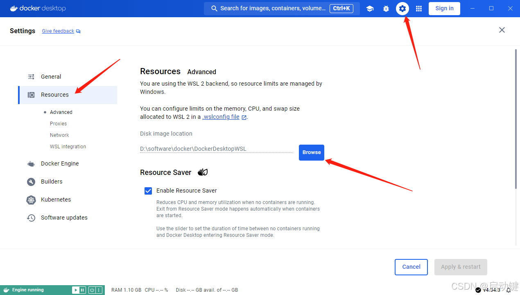Viewport: 520px width, 295px height.
Task: Click the General sliders icon
Action: 31,77
